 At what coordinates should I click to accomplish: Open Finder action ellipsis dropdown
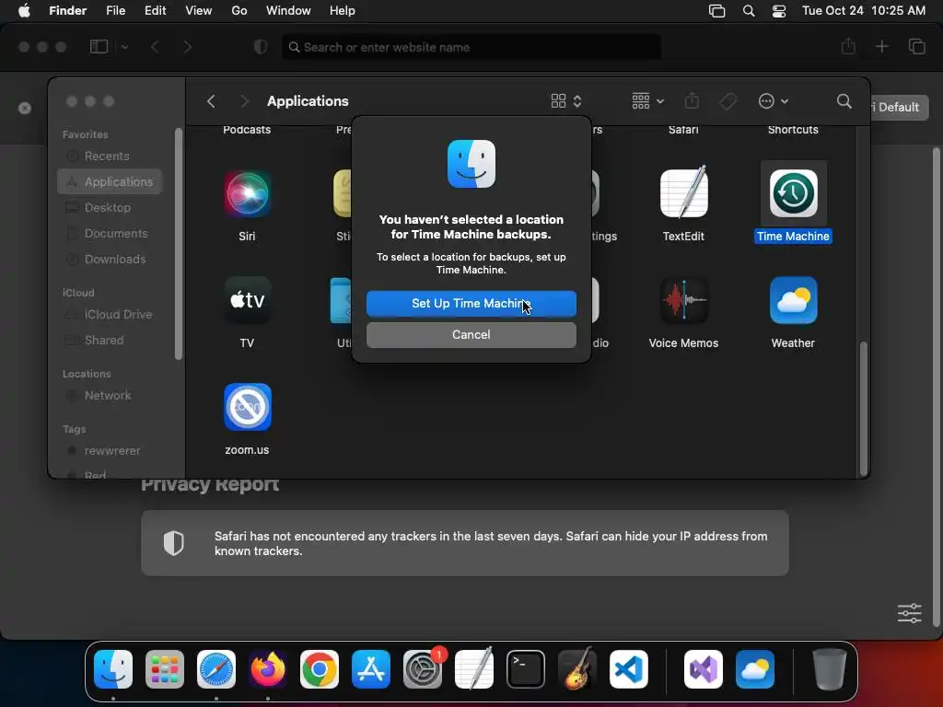pyautogui.click(x=774, y=101)
